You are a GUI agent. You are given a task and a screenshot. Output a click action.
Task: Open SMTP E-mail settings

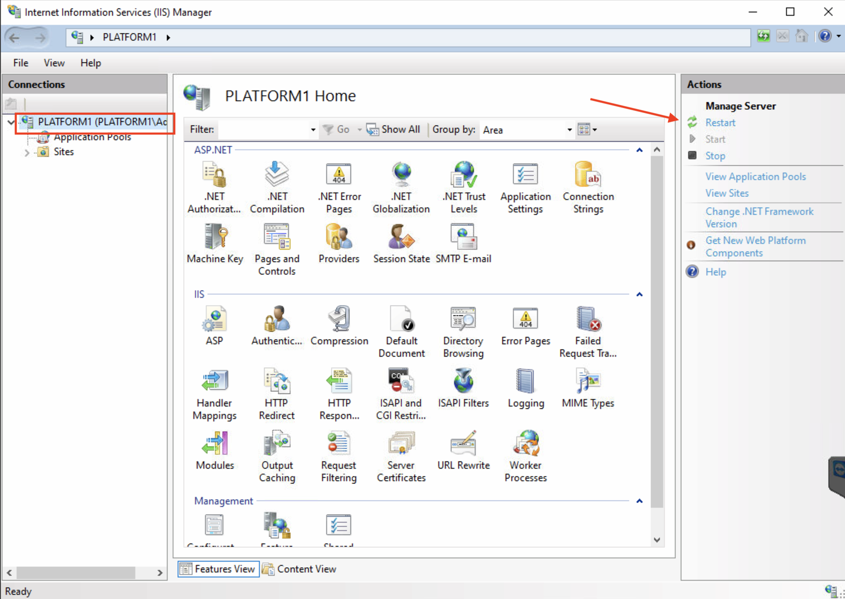(463, 244)
